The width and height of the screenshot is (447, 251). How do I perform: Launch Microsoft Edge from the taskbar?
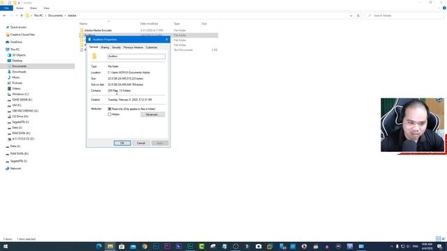(x=99, y=246)
